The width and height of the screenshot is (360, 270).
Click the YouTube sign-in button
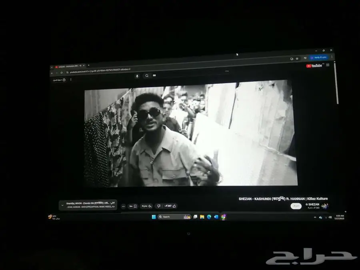point(59,80)
